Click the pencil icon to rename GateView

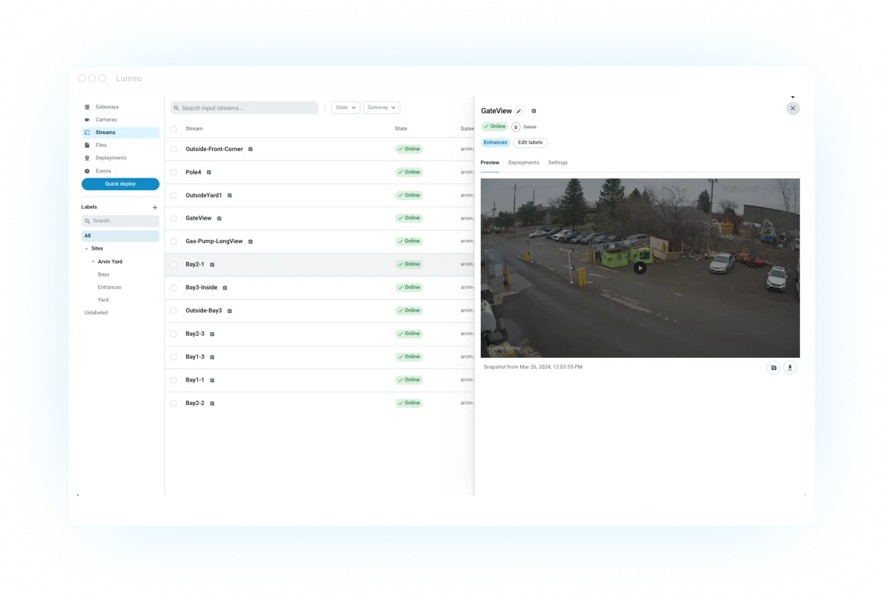click(x=518, y=111)
